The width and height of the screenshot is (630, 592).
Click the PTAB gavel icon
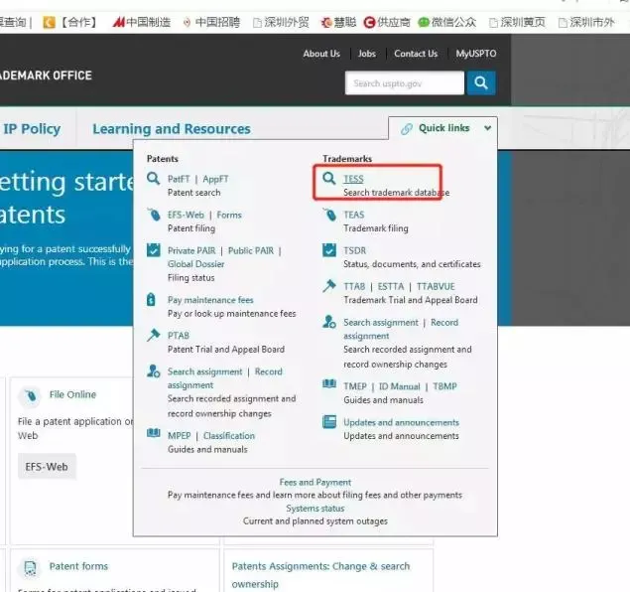click(x=153, y=335)
